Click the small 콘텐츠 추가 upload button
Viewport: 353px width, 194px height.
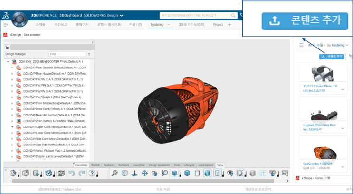332,57
